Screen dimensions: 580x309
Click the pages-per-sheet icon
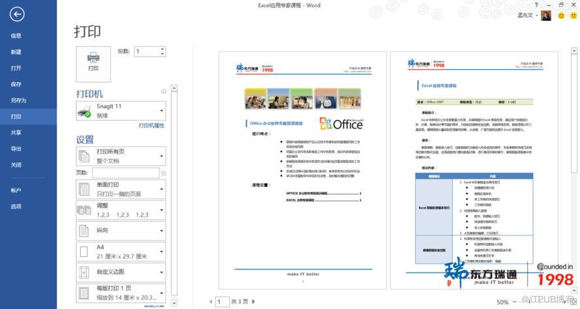tap(84, 293)
